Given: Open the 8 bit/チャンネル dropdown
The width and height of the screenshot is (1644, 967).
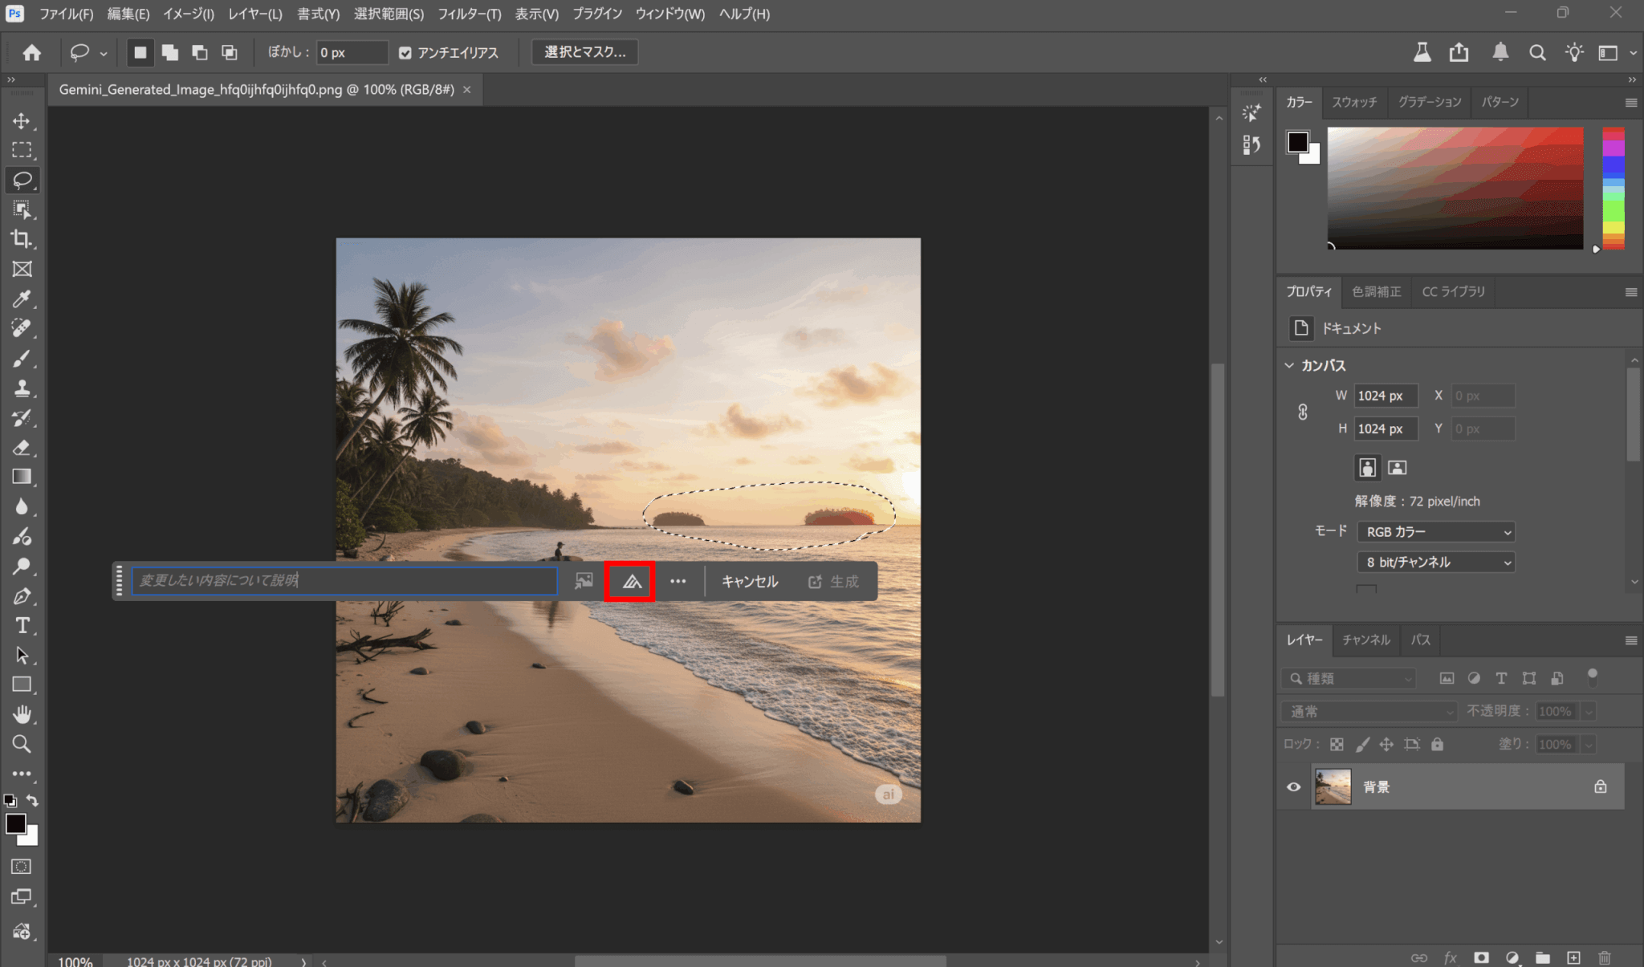Looking at the screenshot, I should [1435, 562].
